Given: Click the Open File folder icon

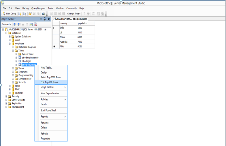Looking at the screenshot, I should point(30,14).
